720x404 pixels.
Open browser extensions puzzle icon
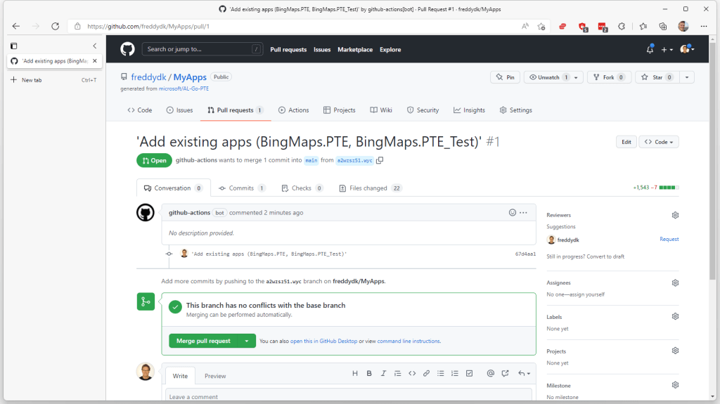[x=622, y=26]
